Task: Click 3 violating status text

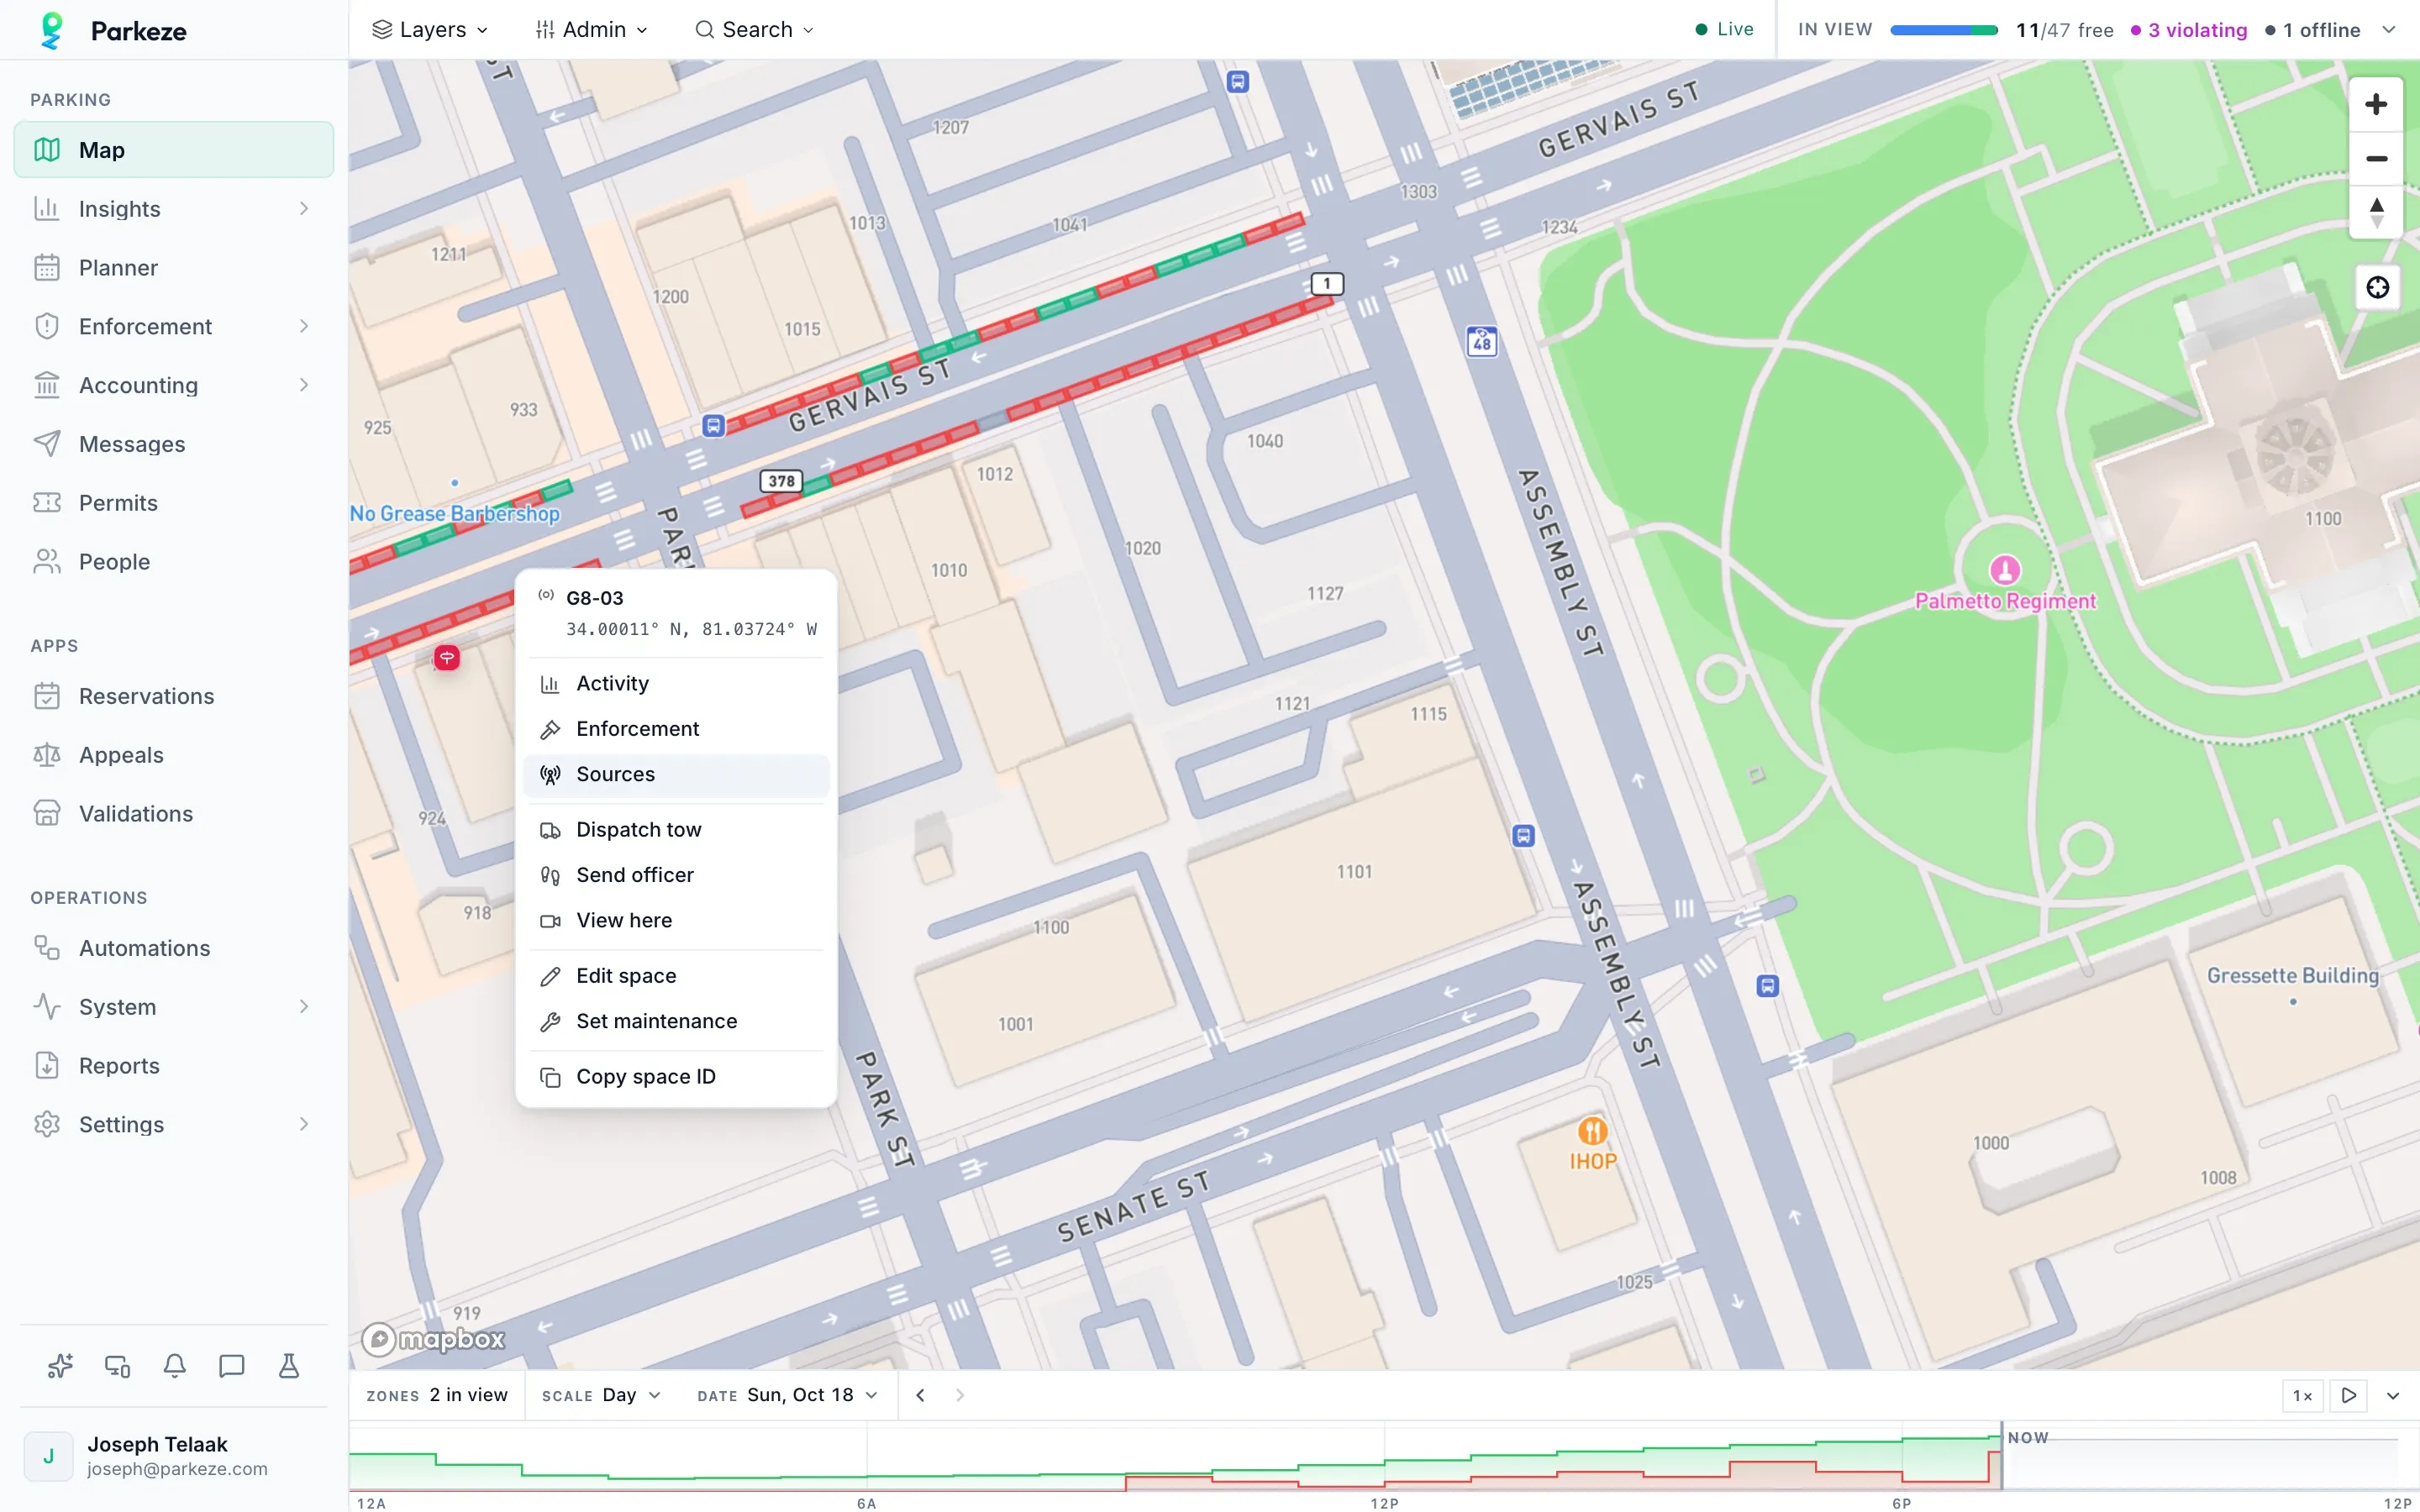Action: tap(2188, 30)
